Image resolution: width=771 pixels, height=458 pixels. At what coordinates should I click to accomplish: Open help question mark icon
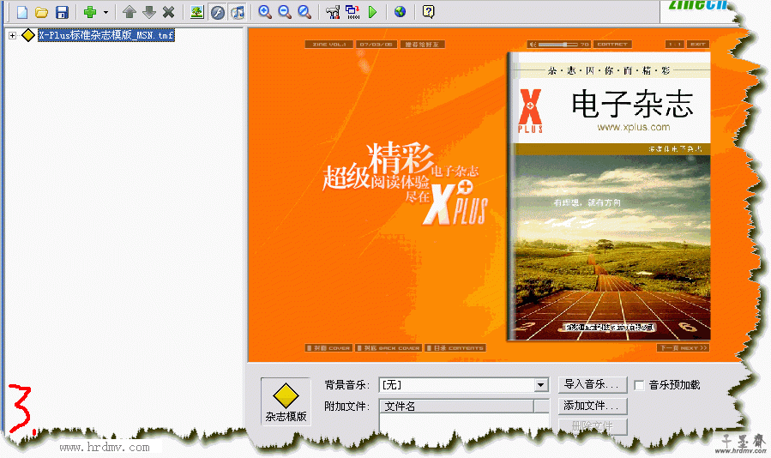[x=428, y=12]
